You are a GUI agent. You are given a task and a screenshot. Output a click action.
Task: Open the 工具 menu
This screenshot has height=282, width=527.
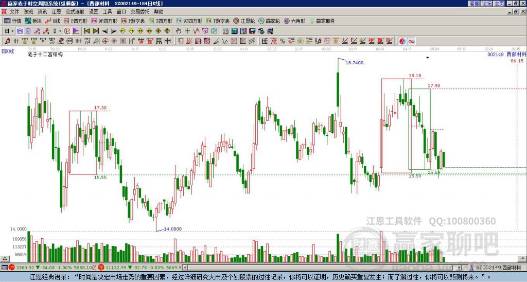tap(107, 12)
